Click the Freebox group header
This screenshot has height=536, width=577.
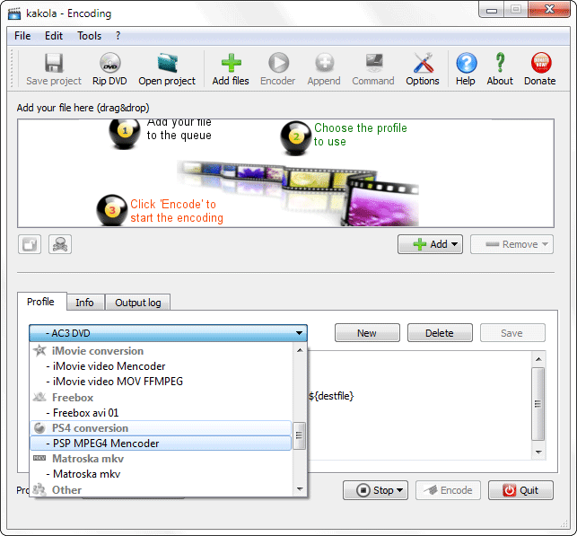click(x=161, y=398)
